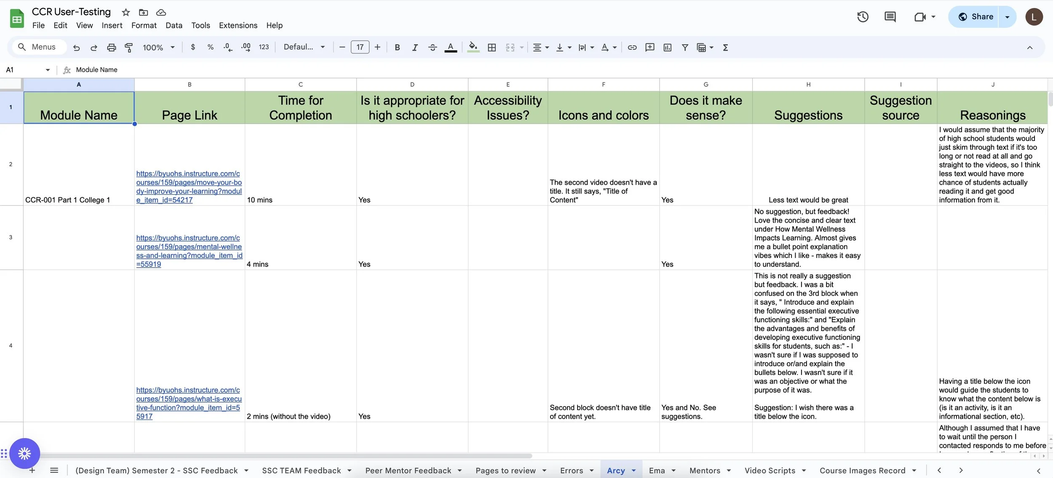Open text wrapping dropdown
1053x478 pixels.
(586, 47)
